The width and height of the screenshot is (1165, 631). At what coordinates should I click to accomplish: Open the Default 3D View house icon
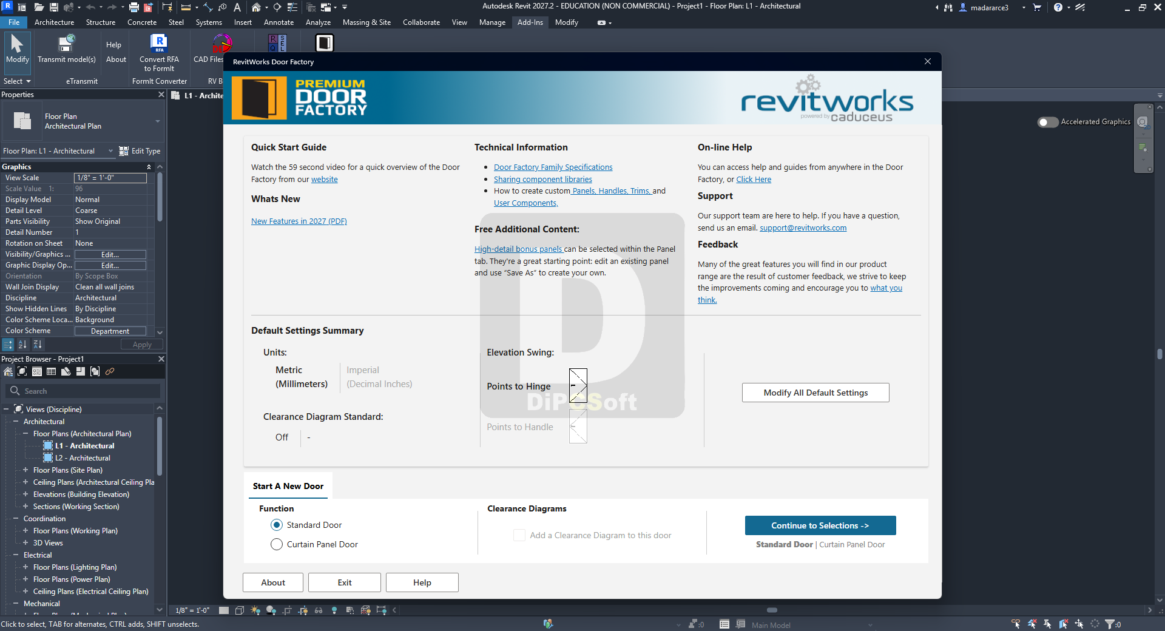(x=256, y=7)
